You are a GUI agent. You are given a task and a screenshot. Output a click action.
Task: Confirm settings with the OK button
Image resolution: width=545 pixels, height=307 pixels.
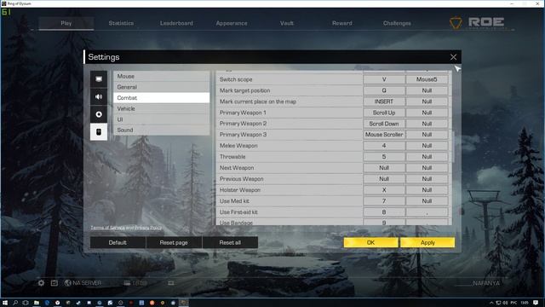(371, 242)
